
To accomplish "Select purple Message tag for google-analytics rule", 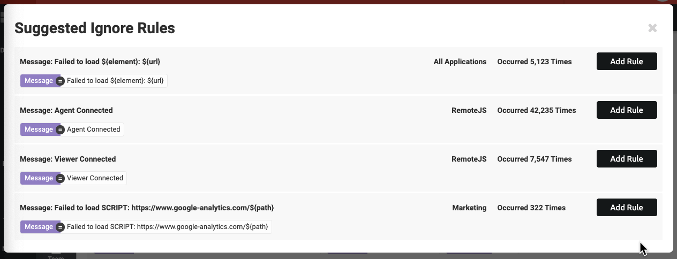I will [x=39, y=227].
